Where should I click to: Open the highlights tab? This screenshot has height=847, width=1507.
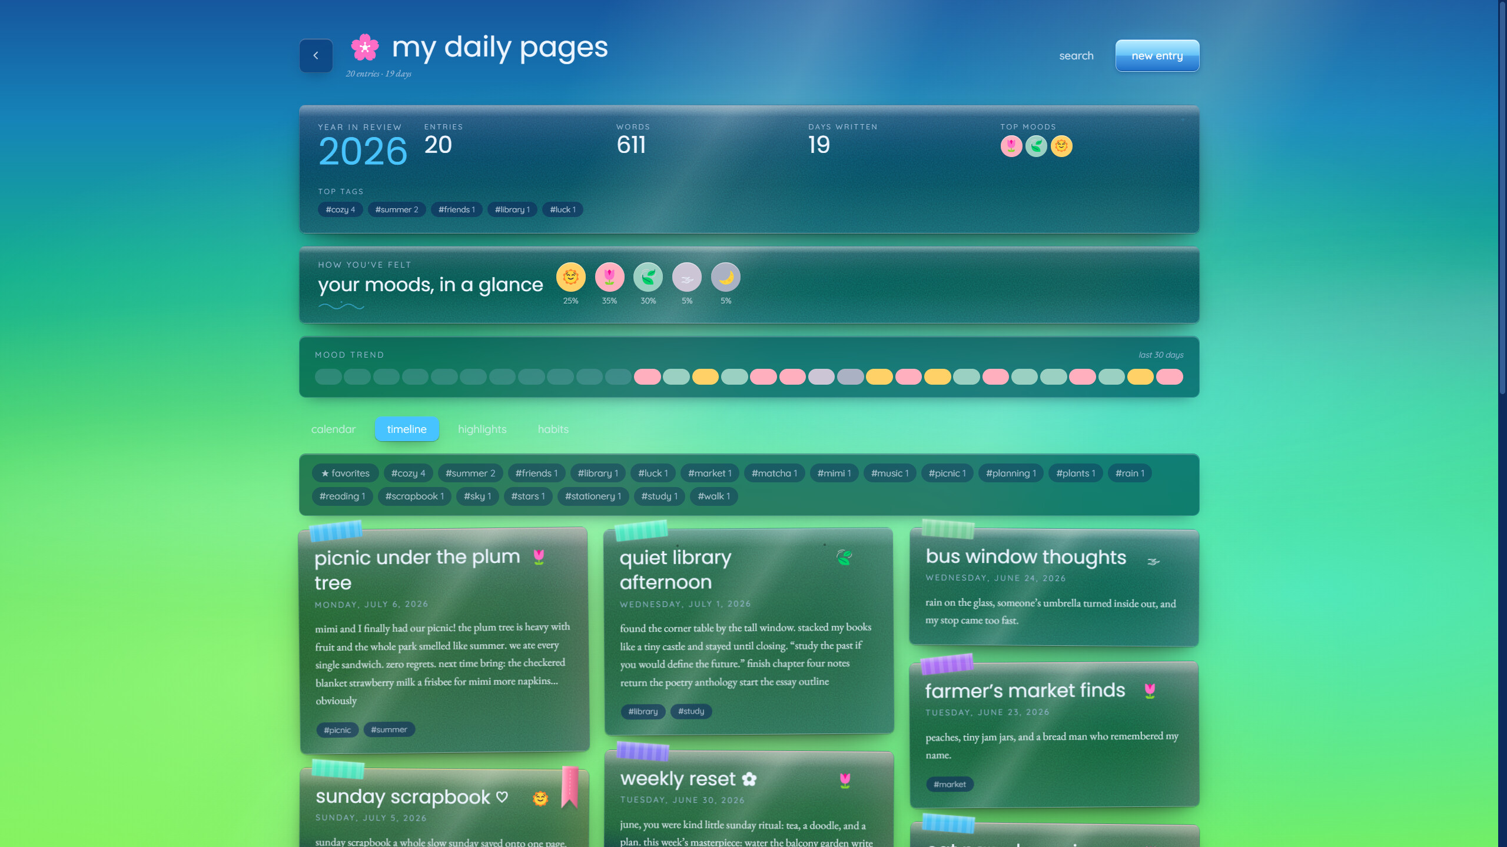482,429
